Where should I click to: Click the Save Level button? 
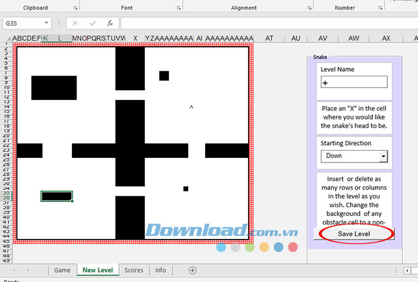point(354,234)
